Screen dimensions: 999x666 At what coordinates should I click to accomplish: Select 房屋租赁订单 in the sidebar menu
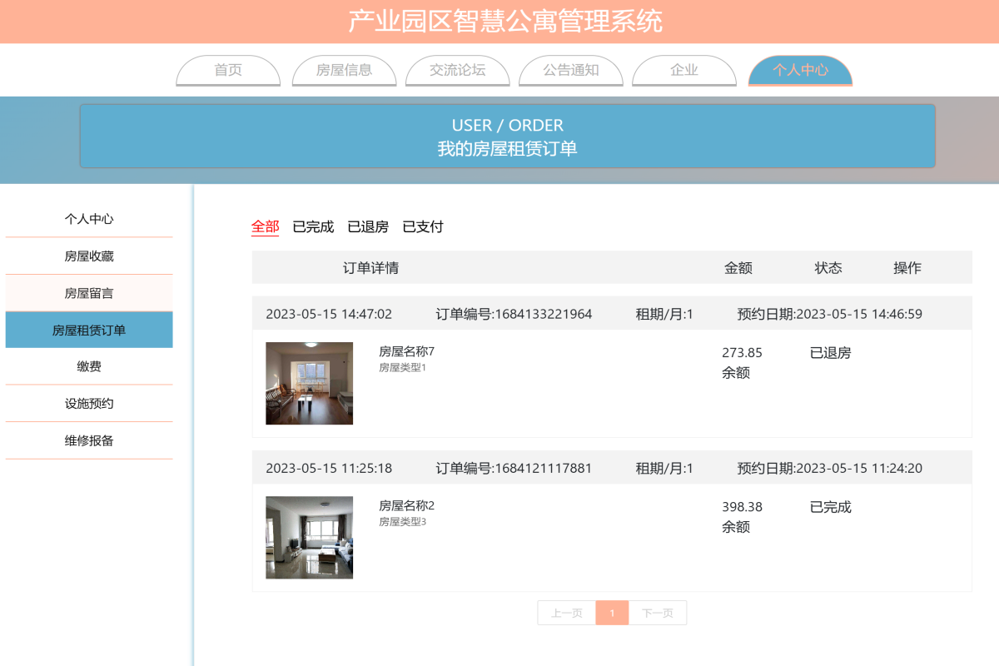89,330
